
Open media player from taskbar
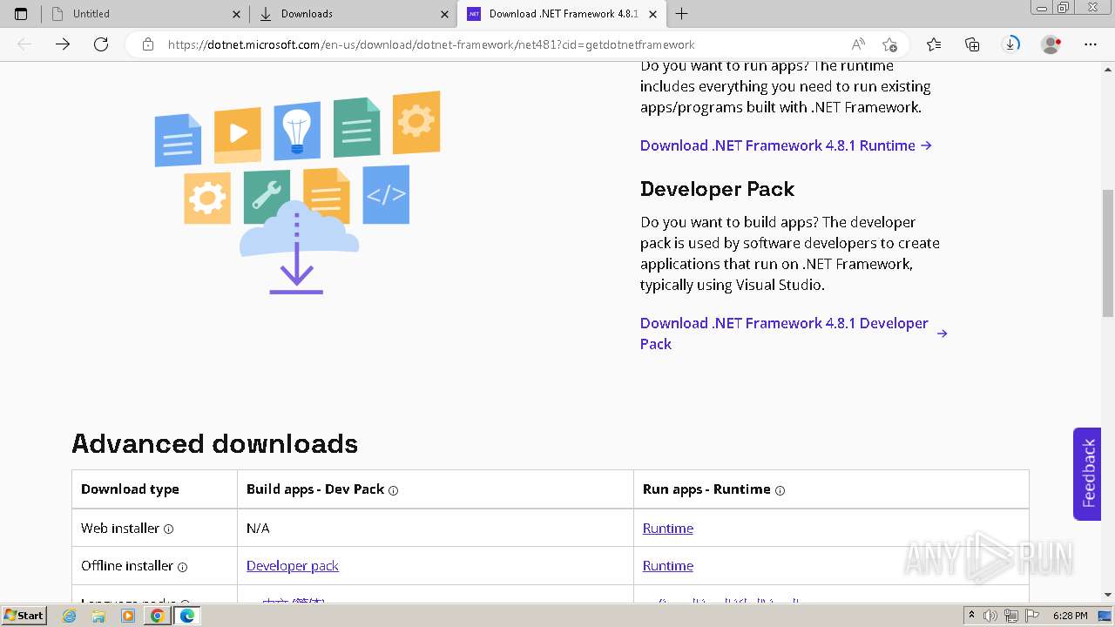coord(128,616)
